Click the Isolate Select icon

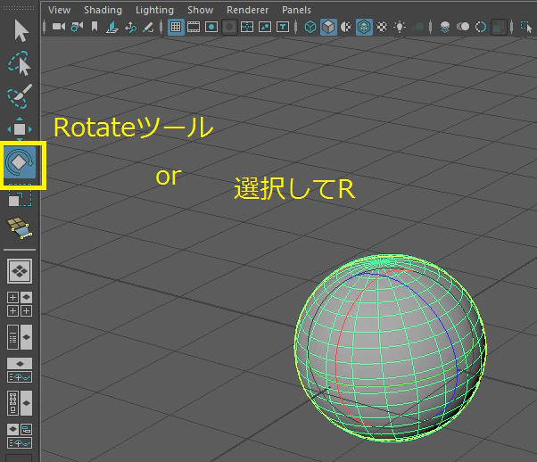pos(525,27)
